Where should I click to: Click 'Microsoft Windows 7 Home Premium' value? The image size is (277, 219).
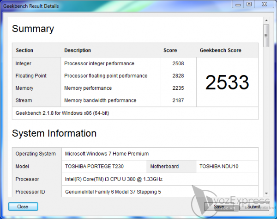pos(107,154)
